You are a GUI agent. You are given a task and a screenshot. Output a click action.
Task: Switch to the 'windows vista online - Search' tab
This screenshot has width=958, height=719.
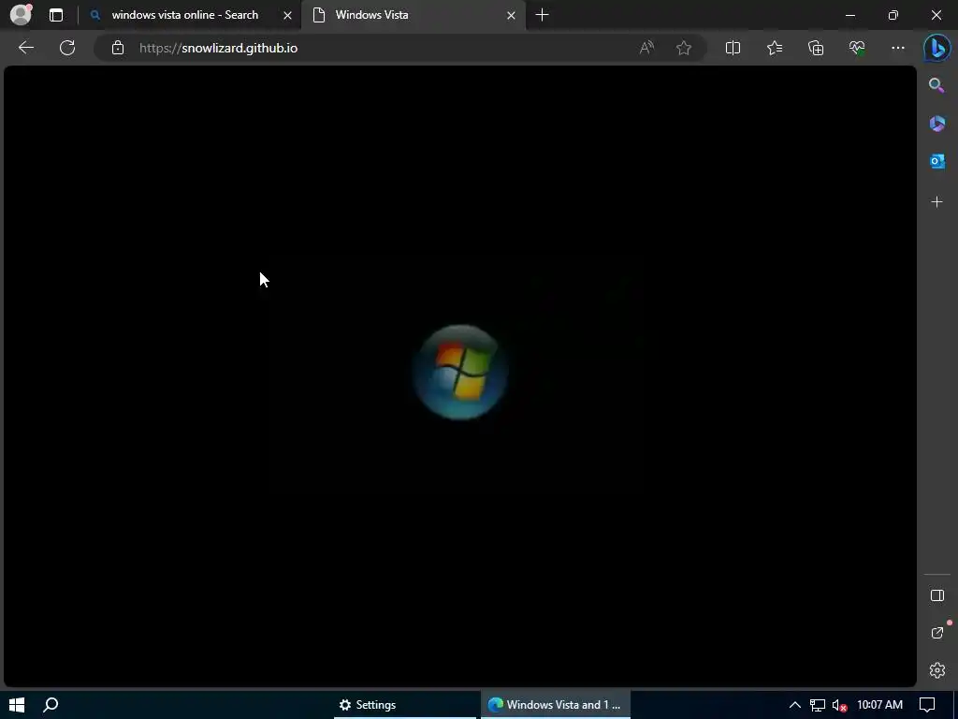[184, 15]
